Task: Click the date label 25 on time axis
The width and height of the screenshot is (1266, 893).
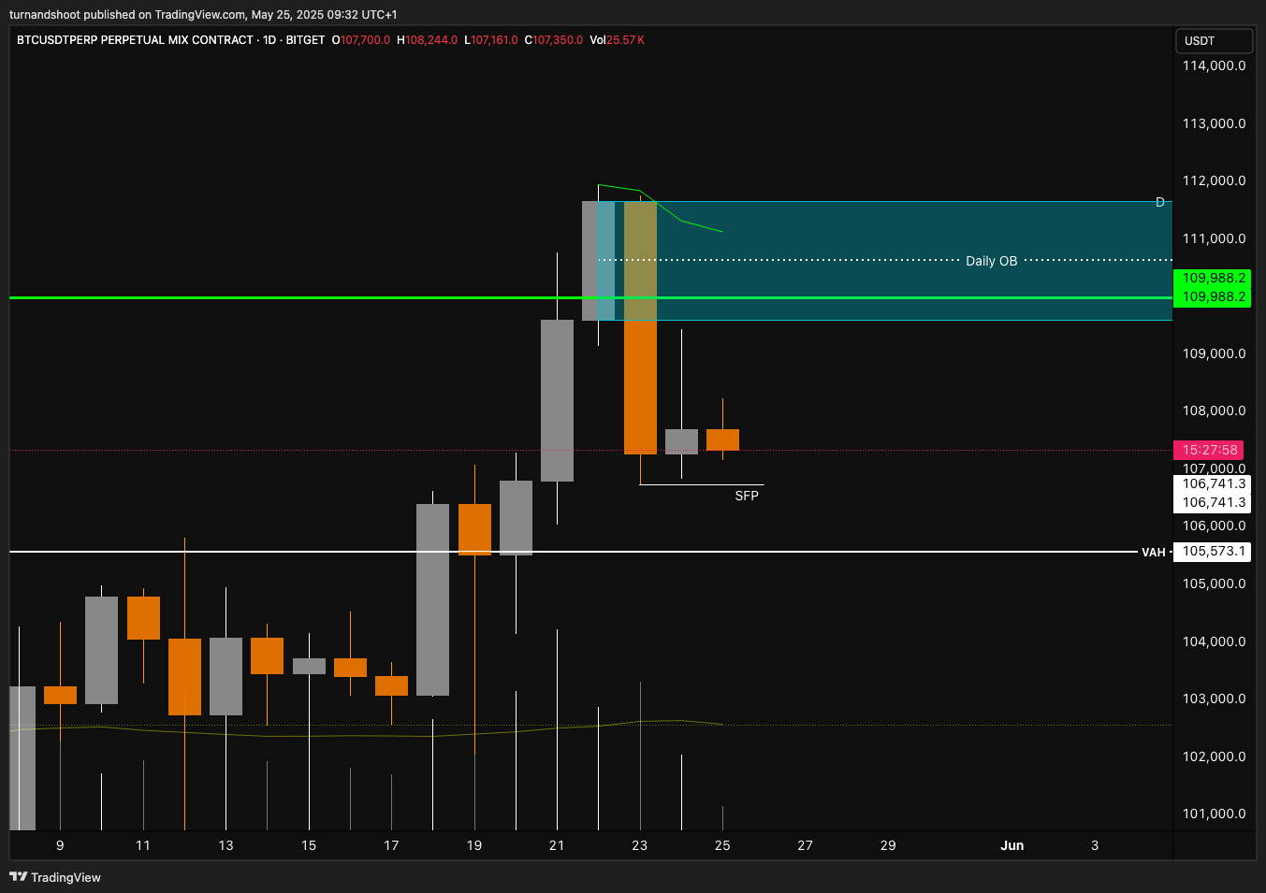Action: [x=722, y=845]
